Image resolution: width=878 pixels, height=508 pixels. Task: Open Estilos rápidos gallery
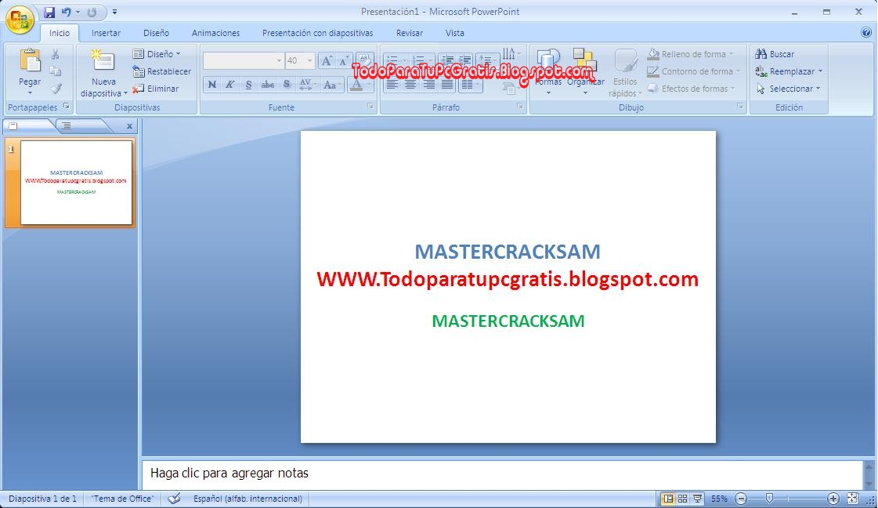pyautogui.click(x=625, y=73)
